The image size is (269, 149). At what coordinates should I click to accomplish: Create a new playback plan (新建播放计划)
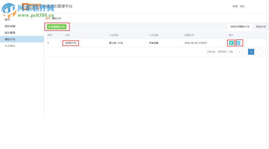click(x=57, y=27)
